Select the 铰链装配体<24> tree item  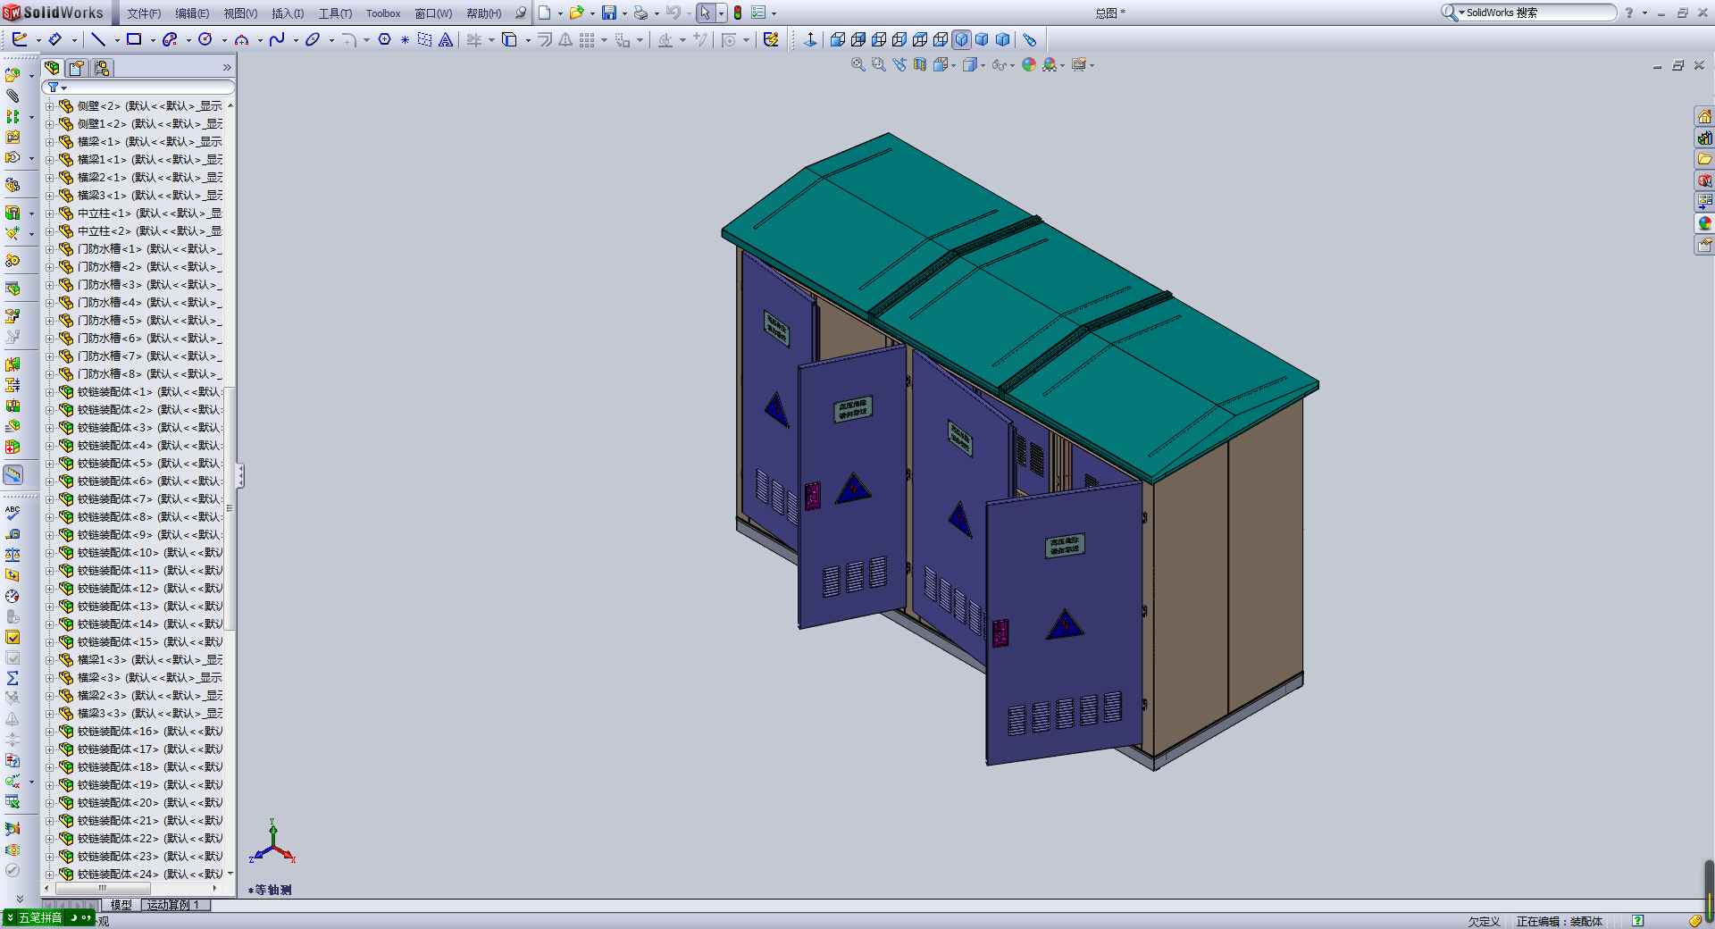point(140,874)
